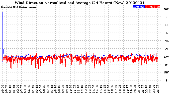173x94 pixels.
Task: Click the 23:20 time axis label
Action: click(154, 89)
